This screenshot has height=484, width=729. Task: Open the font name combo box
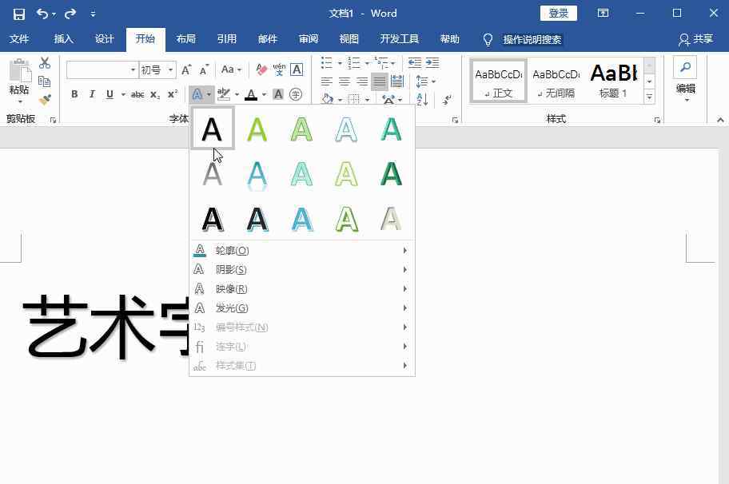pos(102,70)
